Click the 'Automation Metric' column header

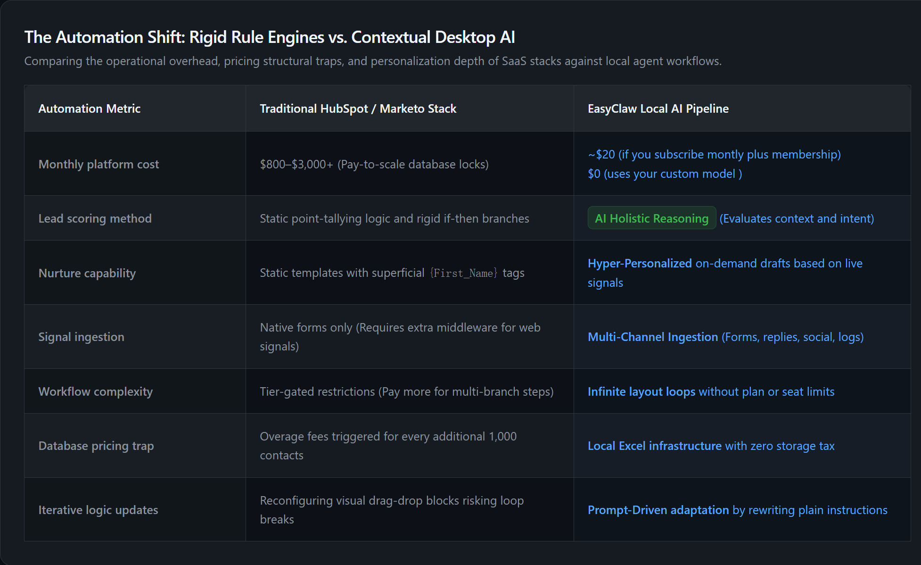tap(90, 108)
